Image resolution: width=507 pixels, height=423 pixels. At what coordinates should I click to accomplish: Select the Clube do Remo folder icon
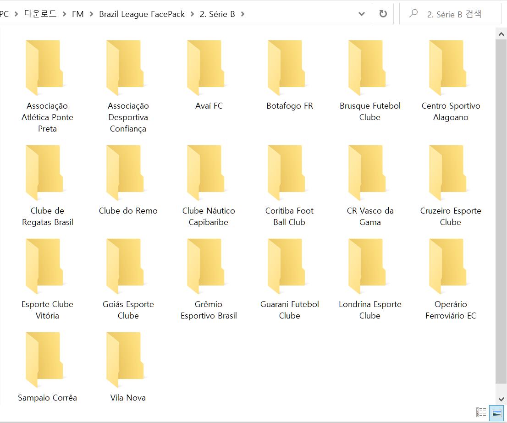(126, 173)
